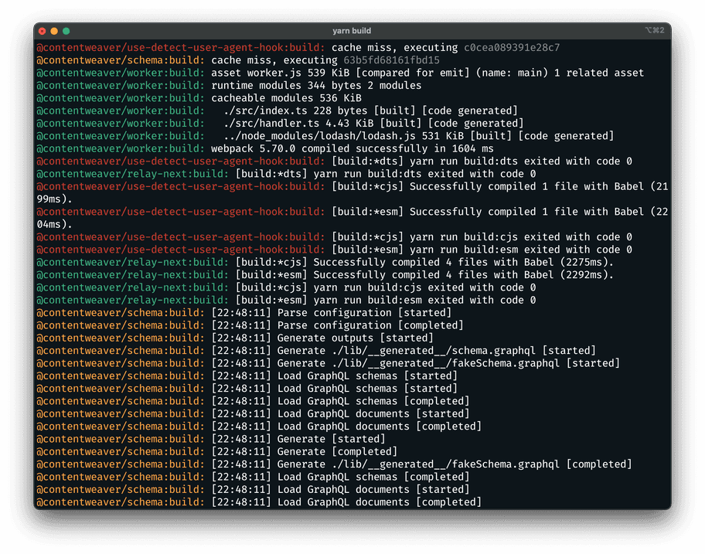This screenshot has height=554, width=705.
Task: Click the ⌥⌘2 shortcut indicator in title bar
Action: (x=654, y=31)
